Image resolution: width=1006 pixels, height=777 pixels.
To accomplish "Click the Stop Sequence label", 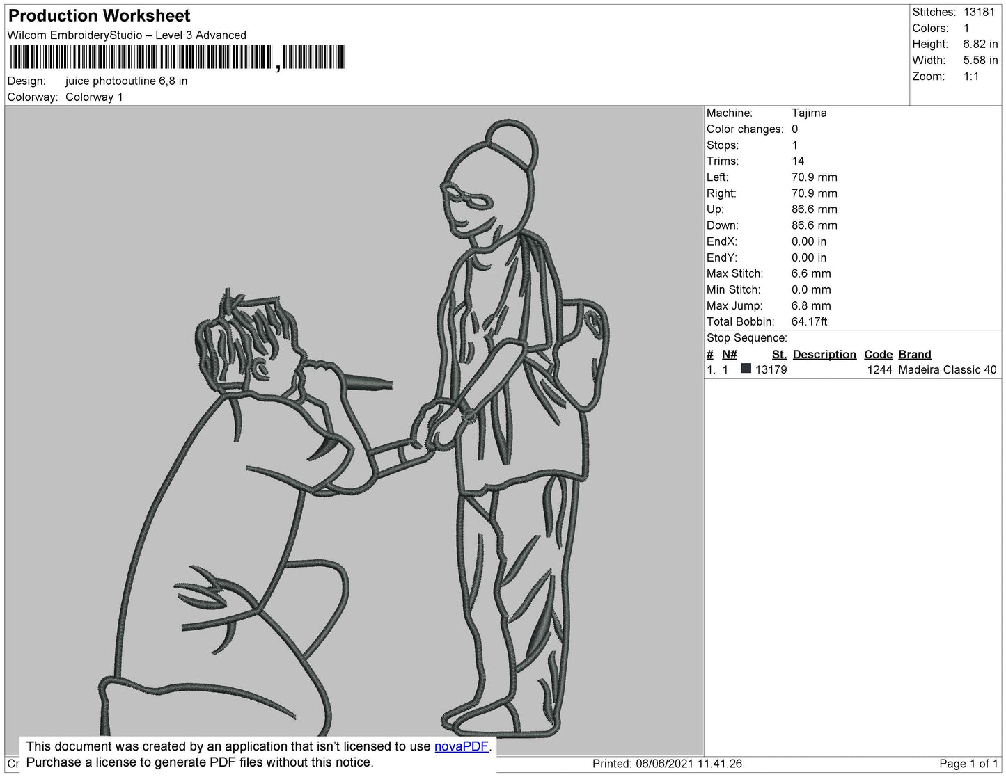I will pyautogui.click(x=747, y=337).
